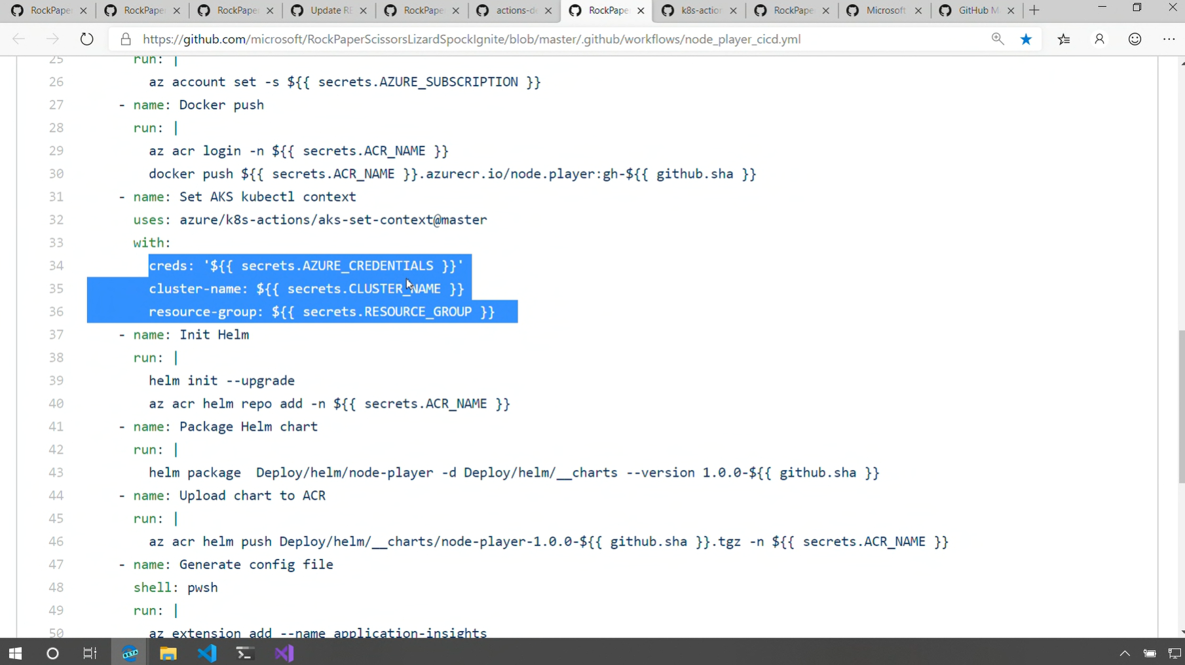Send feedback with the smiley icon

[1135, 39]
